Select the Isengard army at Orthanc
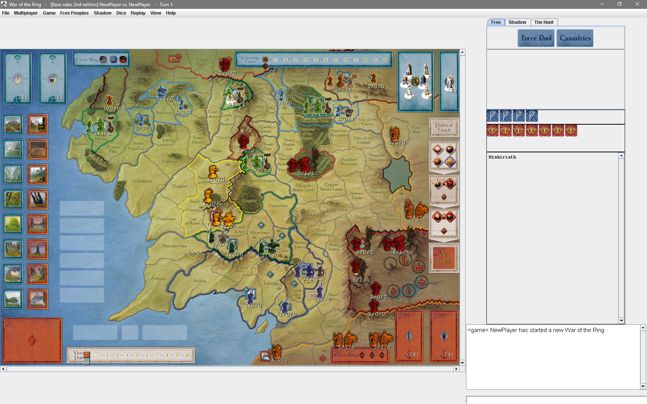Viewport: 647px width, 404px height. [223, 220]
